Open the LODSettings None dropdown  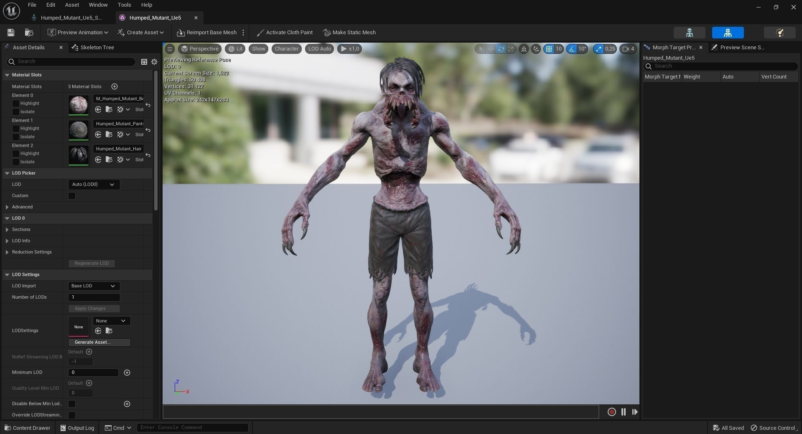[111, 321]
